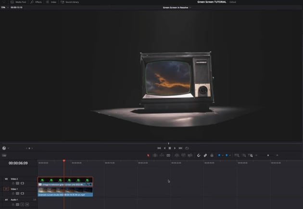Select the V2 track destination label
The height and width of the screenshot is (209, 303).
(6, 179)
